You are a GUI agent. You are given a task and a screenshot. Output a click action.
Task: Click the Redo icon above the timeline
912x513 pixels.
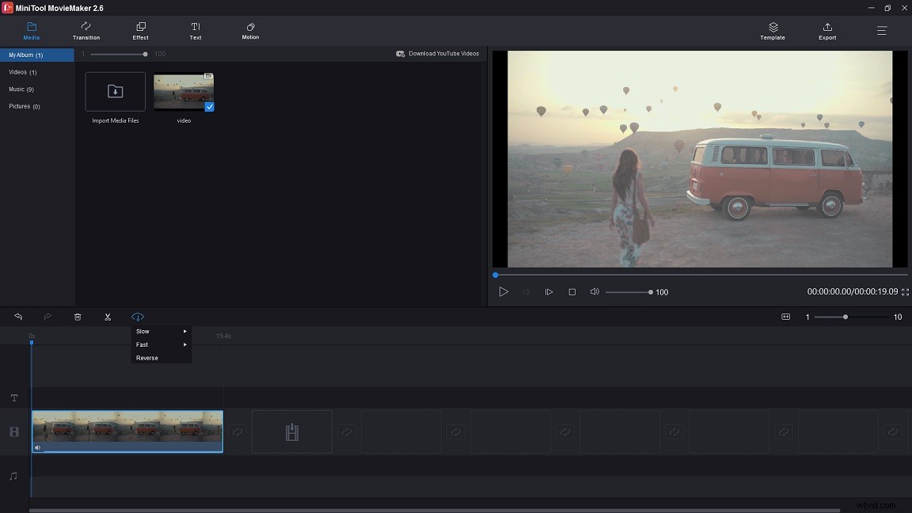[x=47, y=317]
